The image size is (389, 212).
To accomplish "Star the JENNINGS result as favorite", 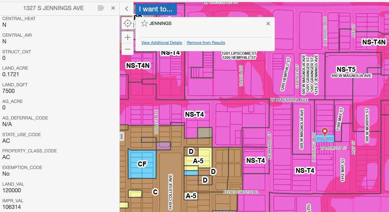I will (x=144, y=24).
